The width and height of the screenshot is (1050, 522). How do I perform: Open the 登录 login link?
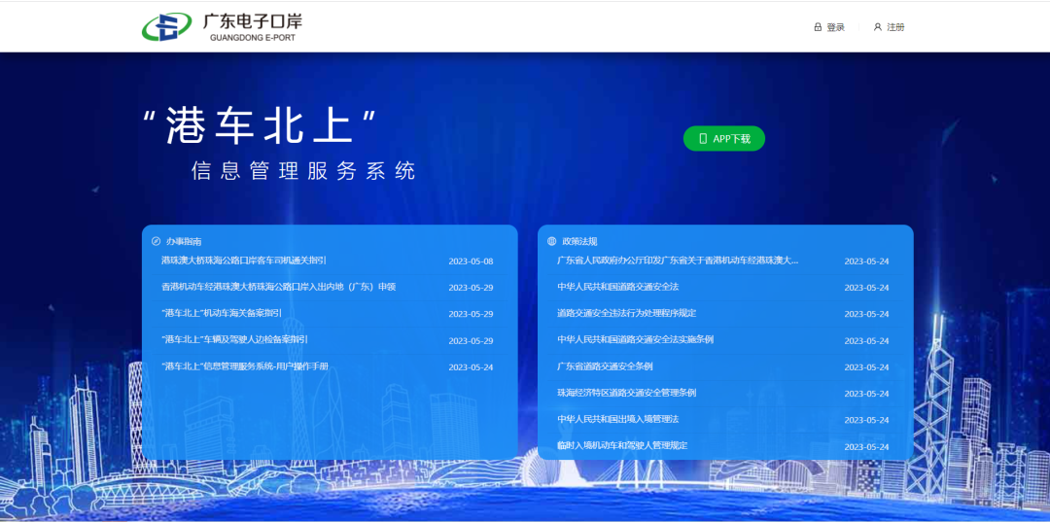click(836, 27)
